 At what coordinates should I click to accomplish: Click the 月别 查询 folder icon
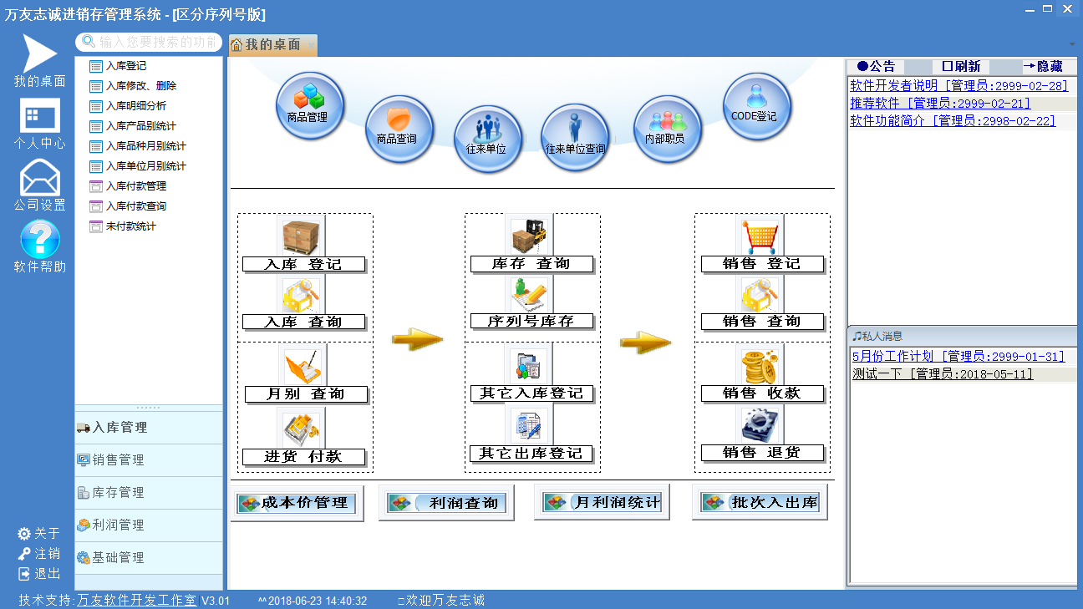(x=303, y=365)
